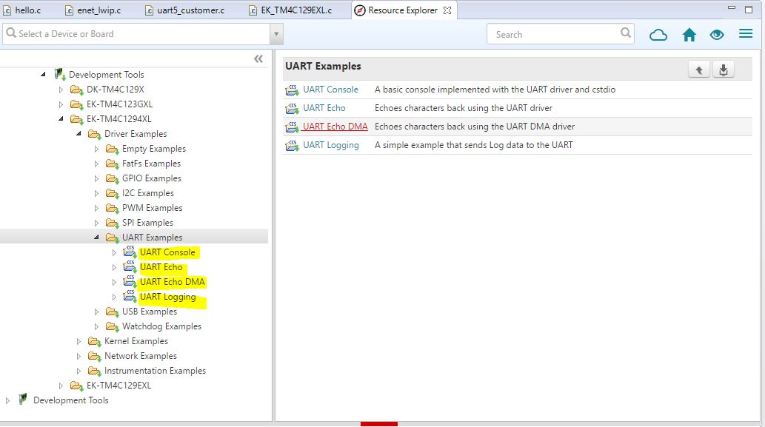This screenshot has width=765, height=427.
Task: Select UART Console in the tree
Action: pos(167,252)
